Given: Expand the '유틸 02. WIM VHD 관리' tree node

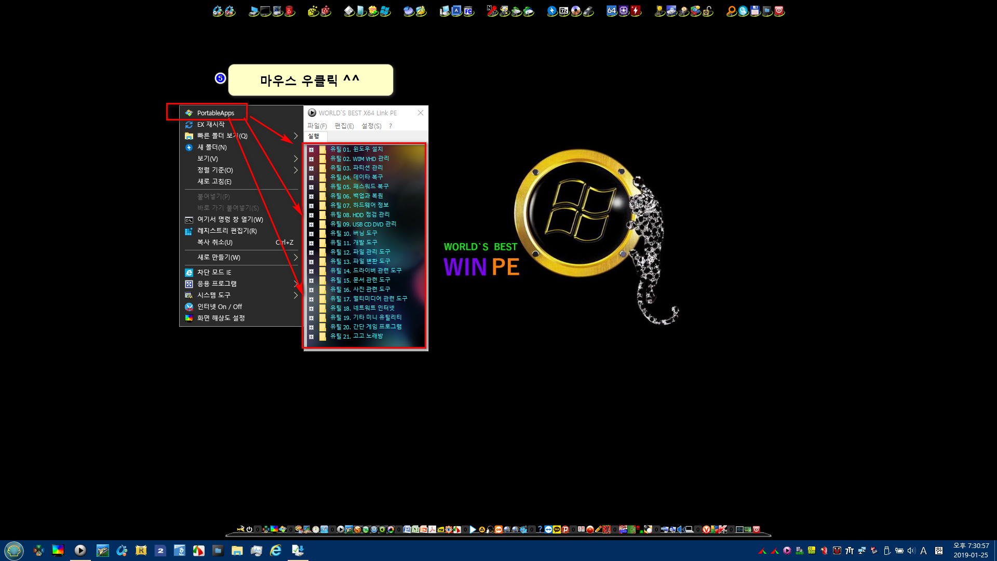Looking at the screenshot, I should [x=311, y=159].
